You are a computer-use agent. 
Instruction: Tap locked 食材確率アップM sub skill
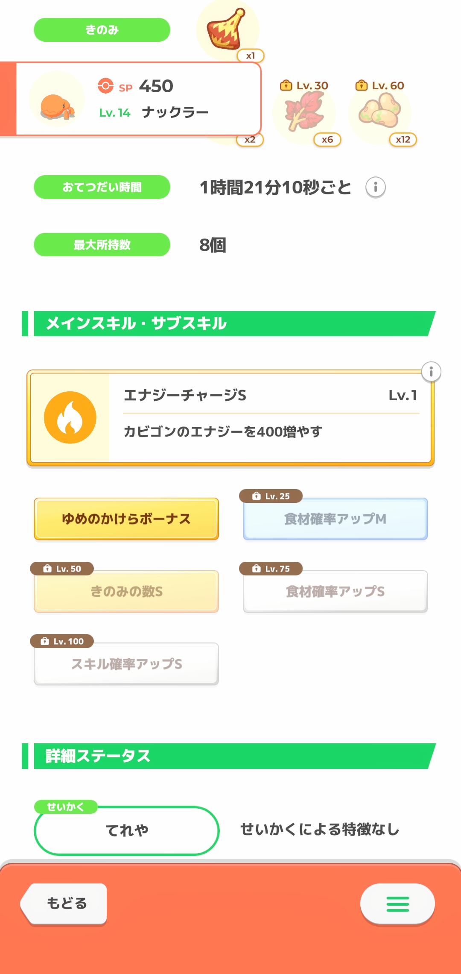[x=335, y=519]
